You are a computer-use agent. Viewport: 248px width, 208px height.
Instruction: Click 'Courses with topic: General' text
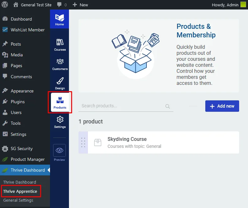click(x=134, y=146)
